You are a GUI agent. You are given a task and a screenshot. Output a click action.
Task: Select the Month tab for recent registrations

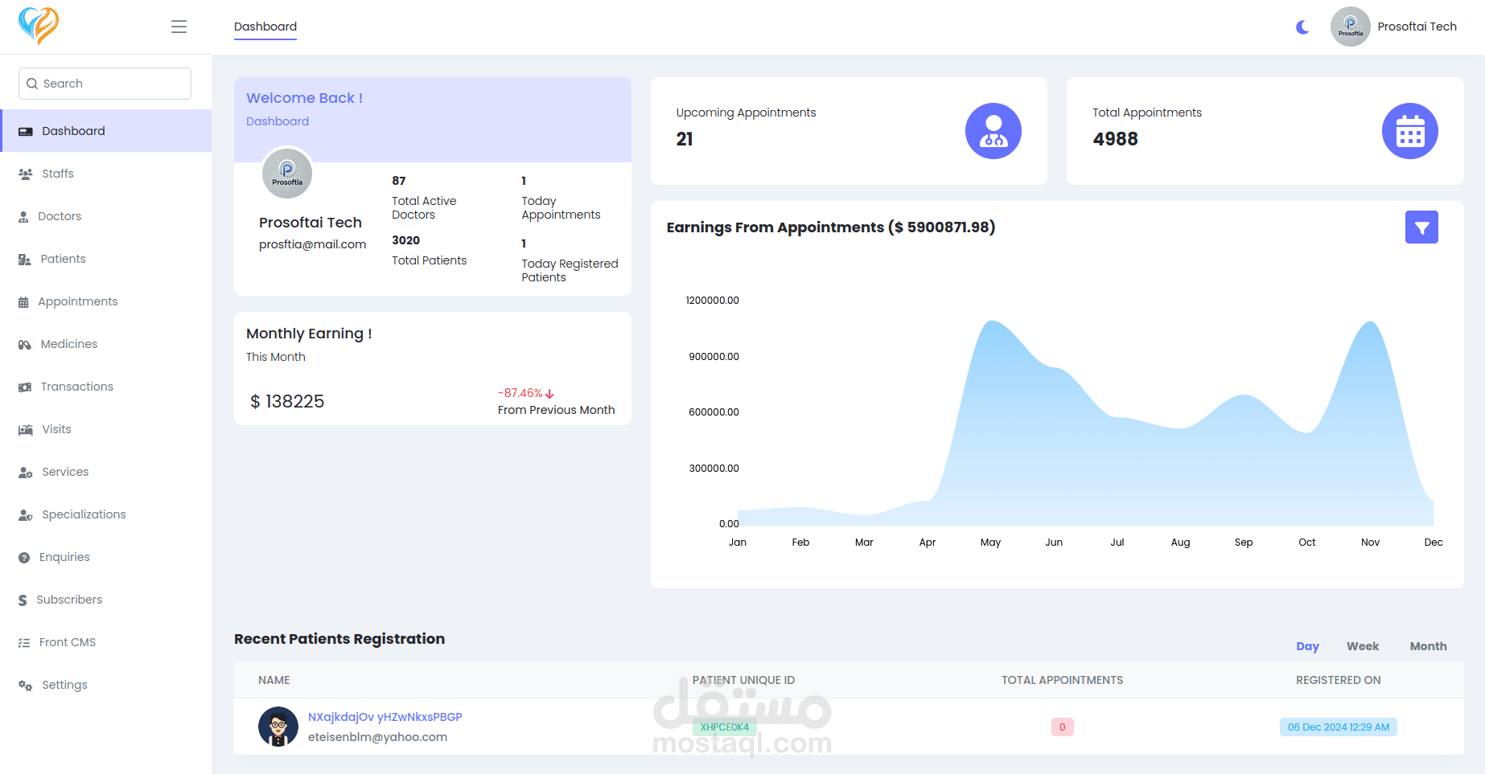pos(1428,646)
